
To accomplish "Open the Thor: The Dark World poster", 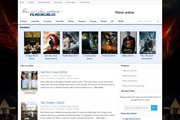I will 148,43.
